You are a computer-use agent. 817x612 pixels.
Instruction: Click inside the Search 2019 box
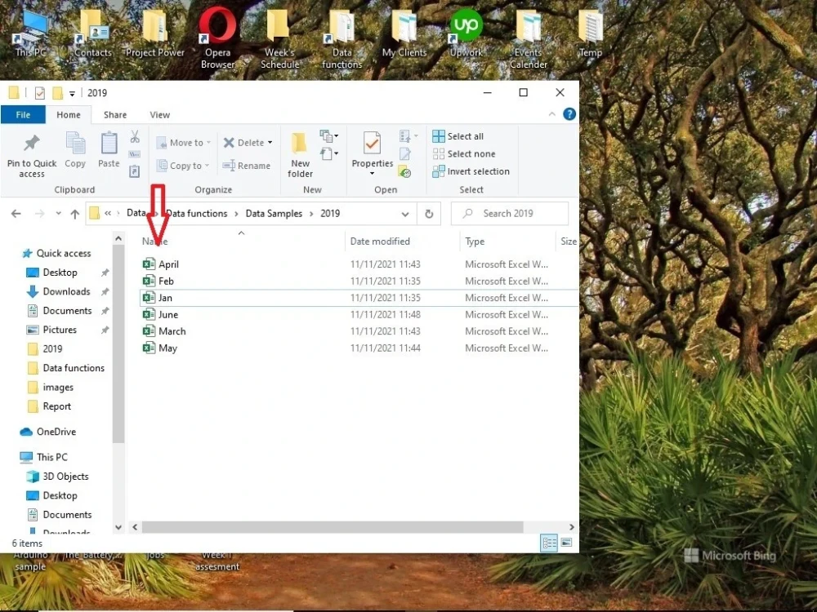[510, 213]
